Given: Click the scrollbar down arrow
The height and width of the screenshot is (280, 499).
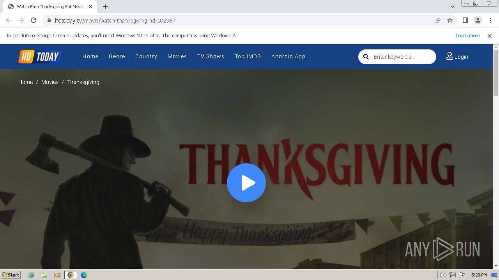Looking at the screenshot, I should pos(496,266).
